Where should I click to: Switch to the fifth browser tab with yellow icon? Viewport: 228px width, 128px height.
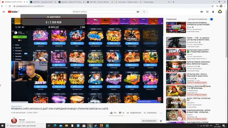[x=128, y=2]
